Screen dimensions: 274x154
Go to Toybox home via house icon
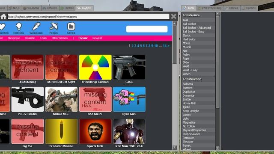[3, 17]
